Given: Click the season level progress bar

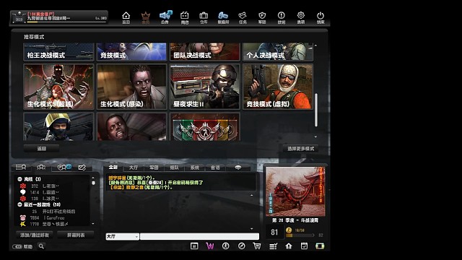Looking at the screenshot, I should [x=300, y=235].
